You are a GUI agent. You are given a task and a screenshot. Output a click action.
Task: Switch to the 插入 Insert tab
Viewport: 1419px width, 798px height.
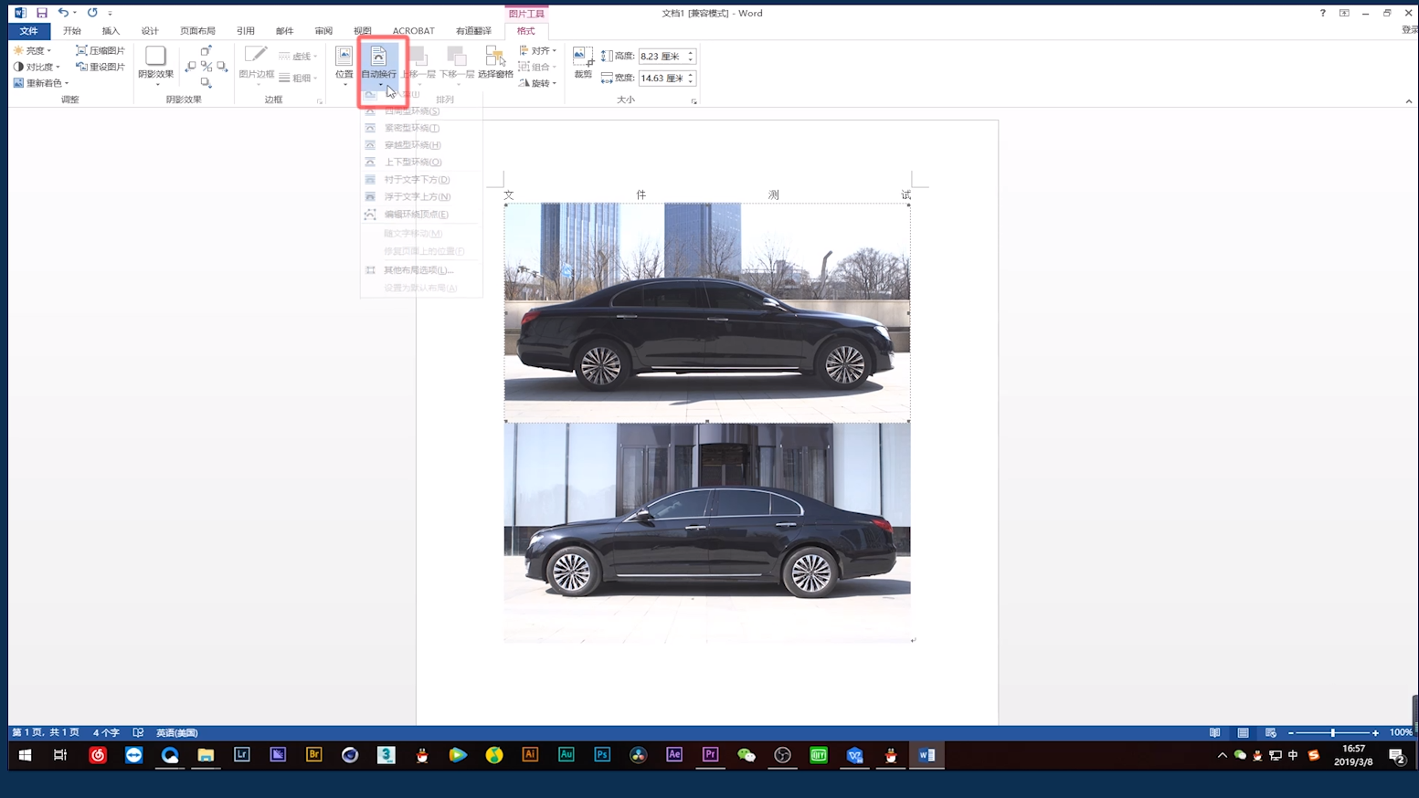[111, 31]
